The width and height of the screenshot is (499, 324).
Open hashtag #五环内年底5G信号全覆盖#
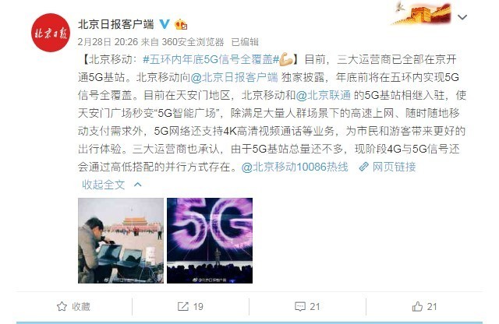point(211,59)
